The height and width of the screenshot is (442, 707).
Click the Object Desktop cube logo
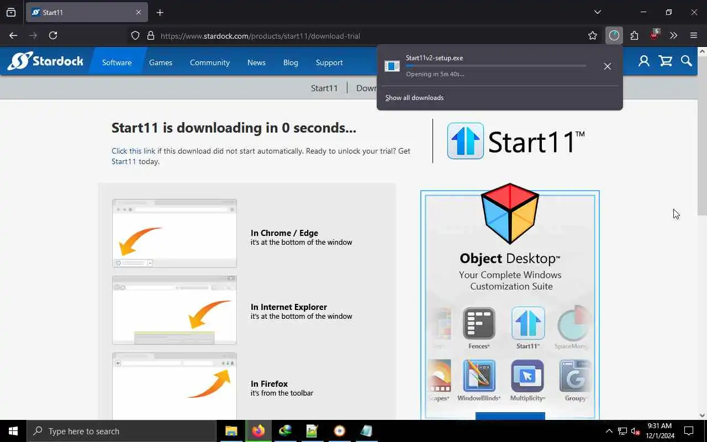click(x=510, y=214)
